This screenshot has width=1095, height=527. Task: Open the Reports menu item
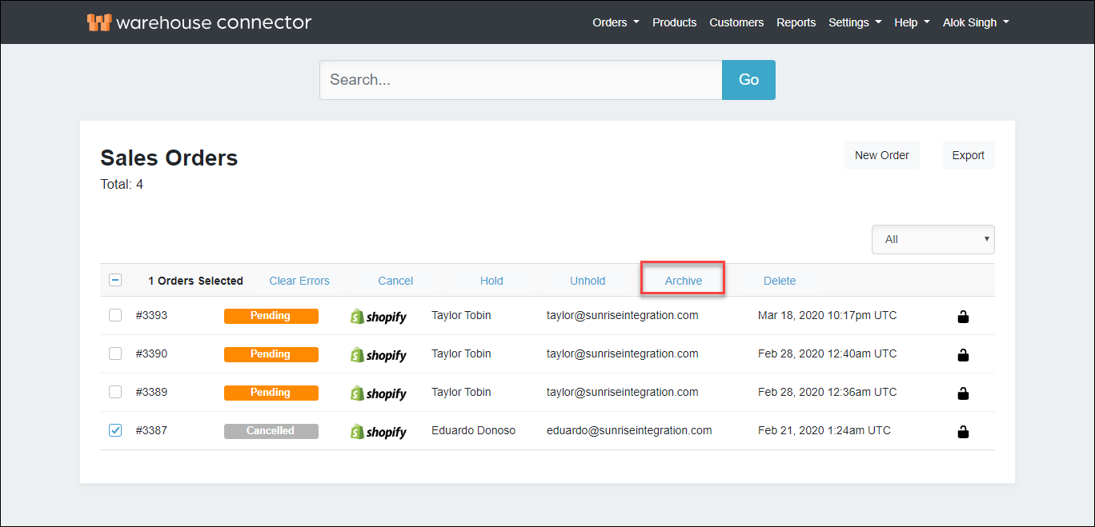tap(796, 22)
